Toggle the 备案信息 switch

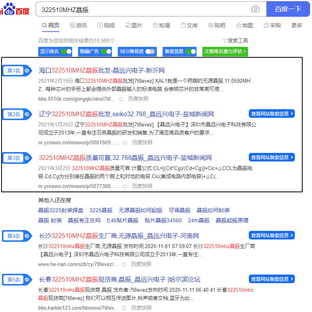(190, 51)
